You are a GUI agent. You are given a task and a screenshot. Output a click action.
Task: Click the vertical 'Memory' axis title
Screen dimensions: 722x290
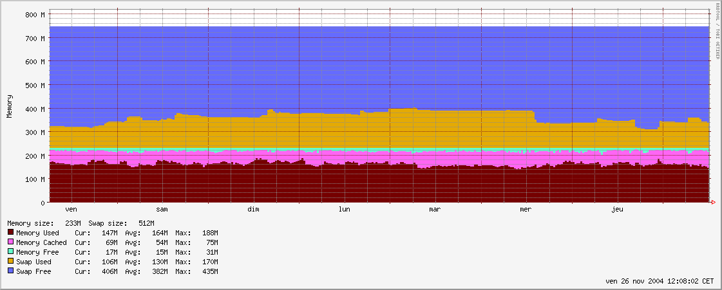pos(10,107)
